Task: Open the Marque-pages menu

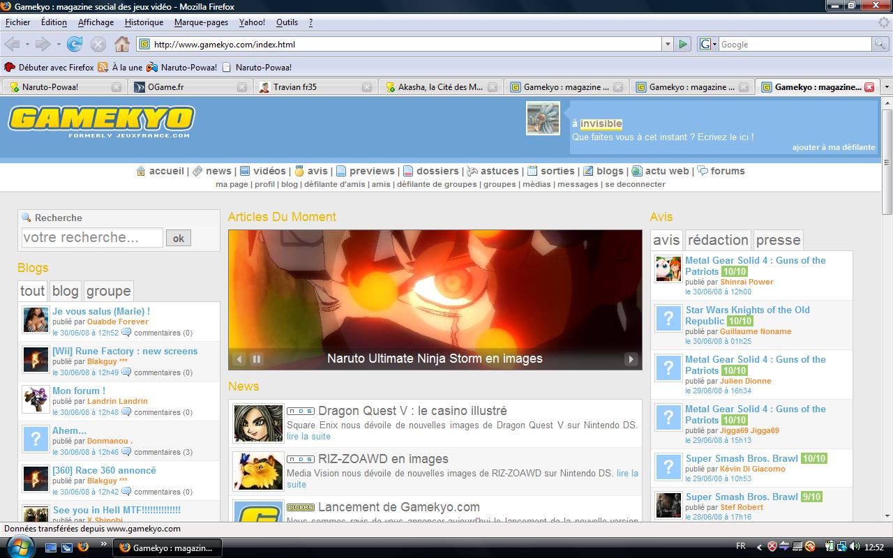Action: pyautogui.click(x=201, y=22)
